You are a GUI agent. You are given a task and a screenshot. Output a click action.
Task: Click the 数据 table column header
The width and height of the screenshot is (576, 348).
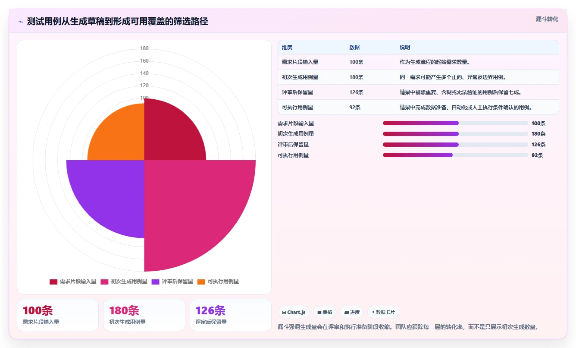click(x=354, y=47)
